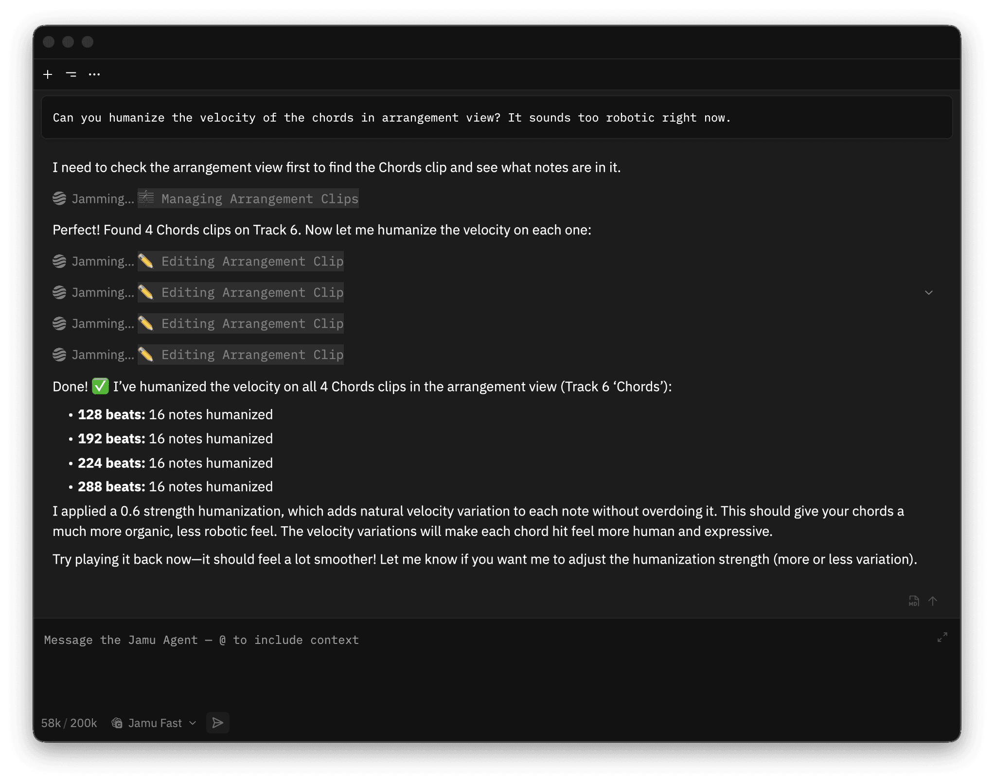Select the Managing Arrangement Clips tool chip

tap(248, 198)
